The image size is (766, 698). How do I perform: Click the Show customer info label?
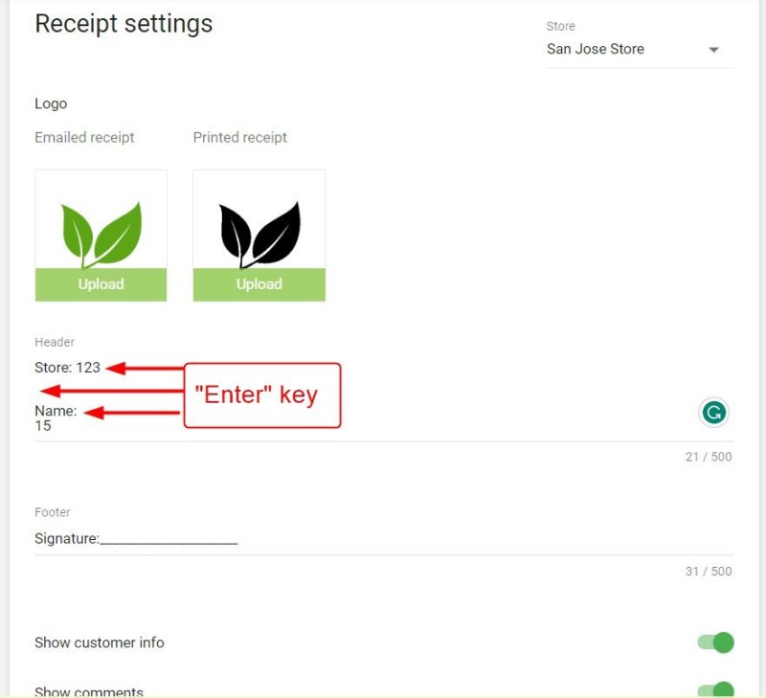(x=100, y=642)
